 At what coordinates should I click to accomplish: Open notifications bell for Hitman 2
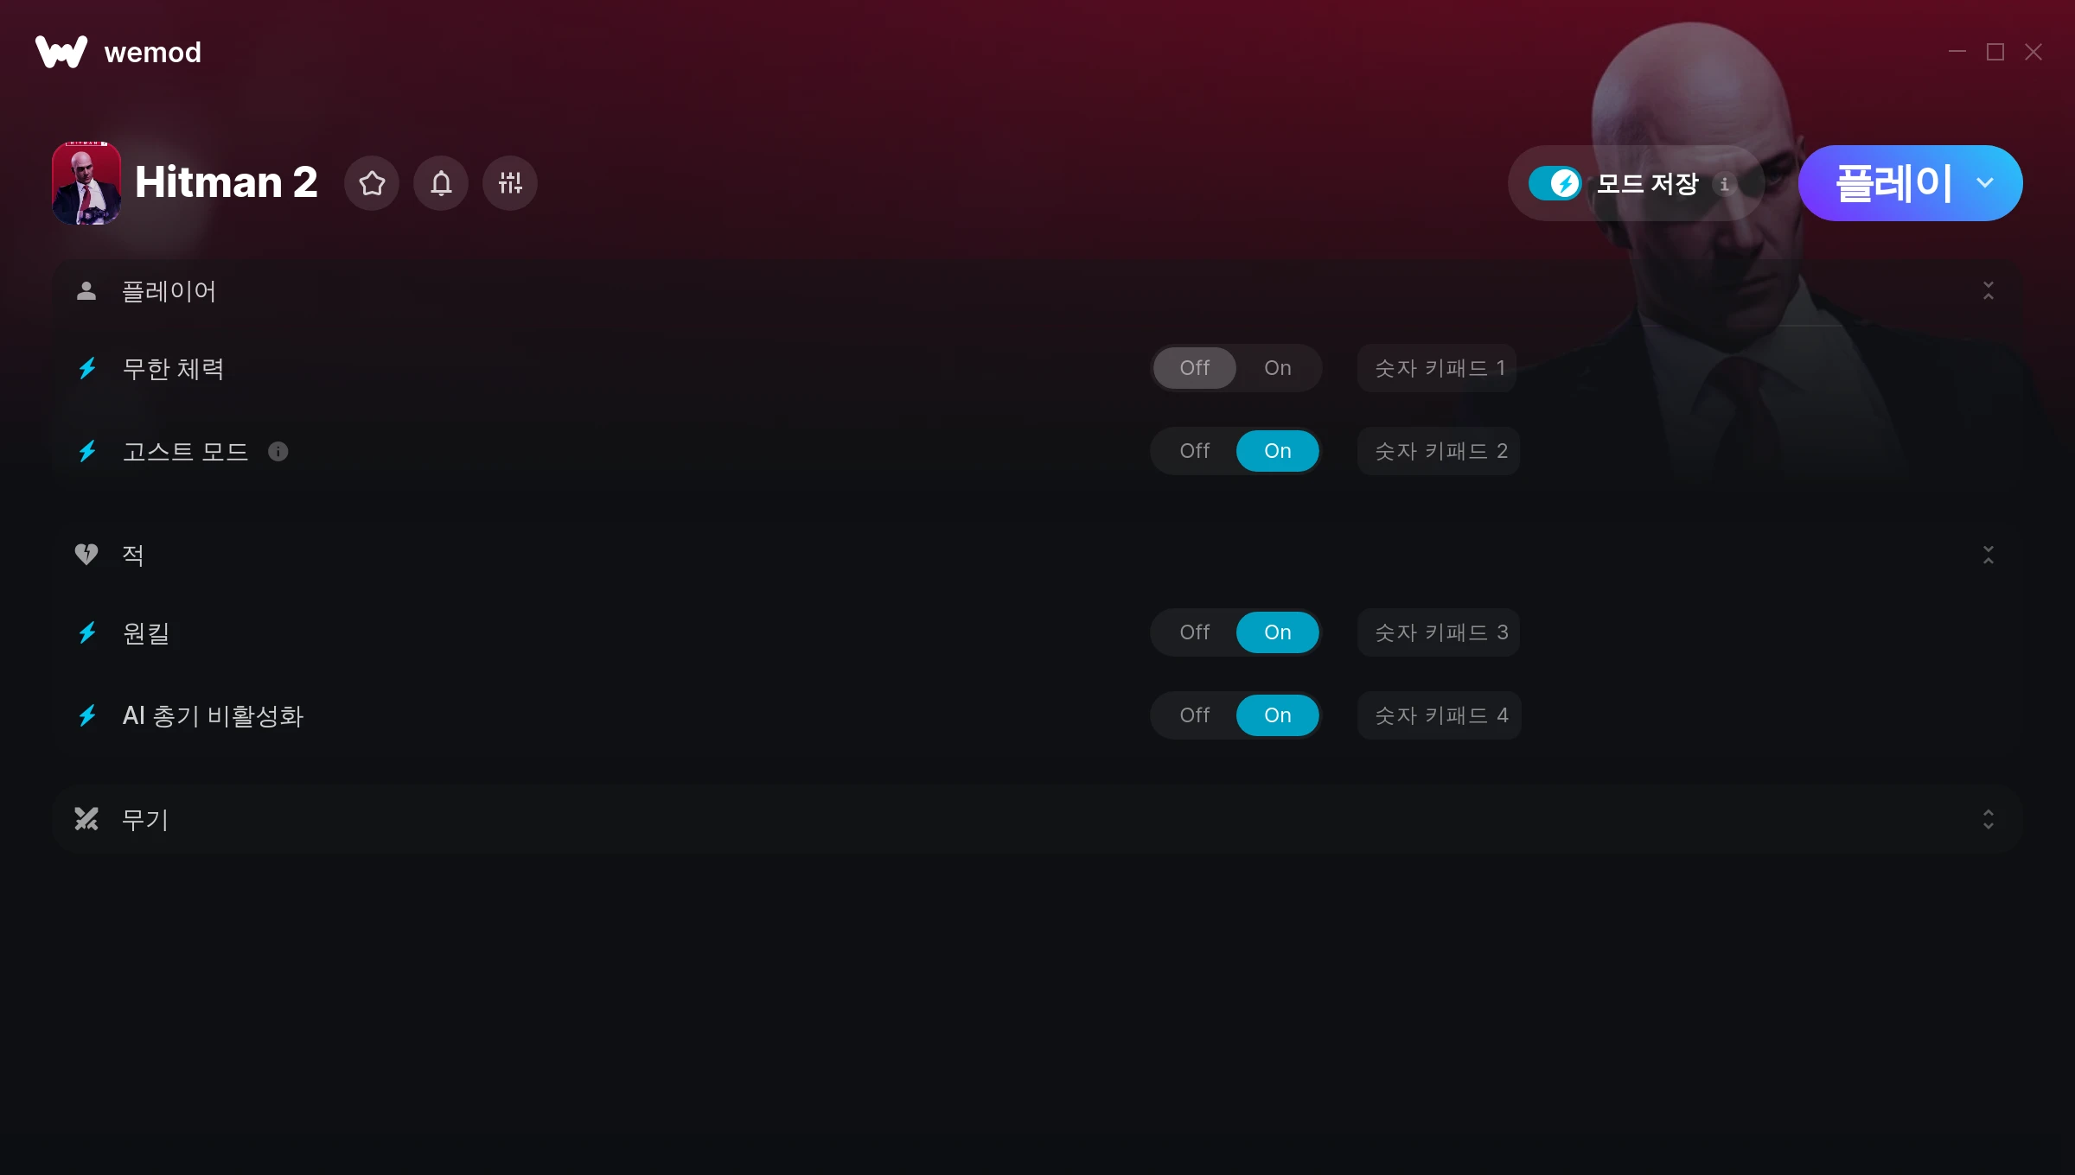pos(441,183)
